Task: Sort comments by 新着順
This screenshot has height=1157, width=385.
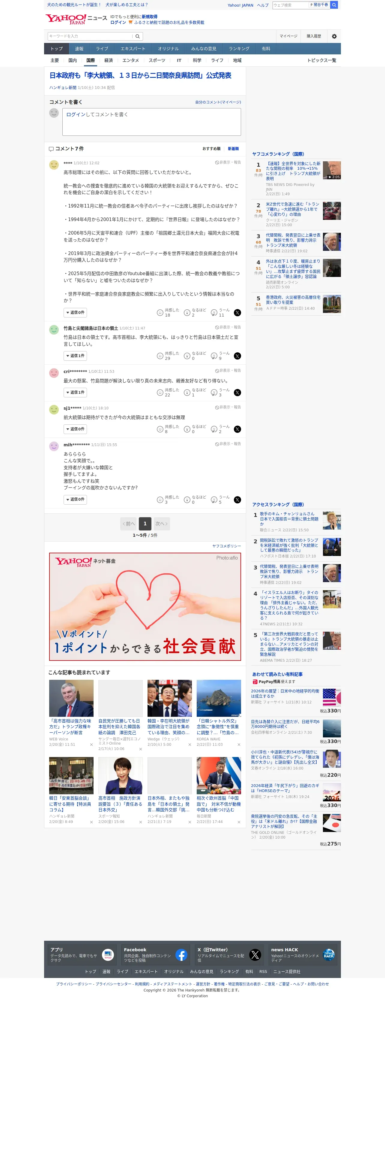Action: pyautogui.click(x=233, y=149)
